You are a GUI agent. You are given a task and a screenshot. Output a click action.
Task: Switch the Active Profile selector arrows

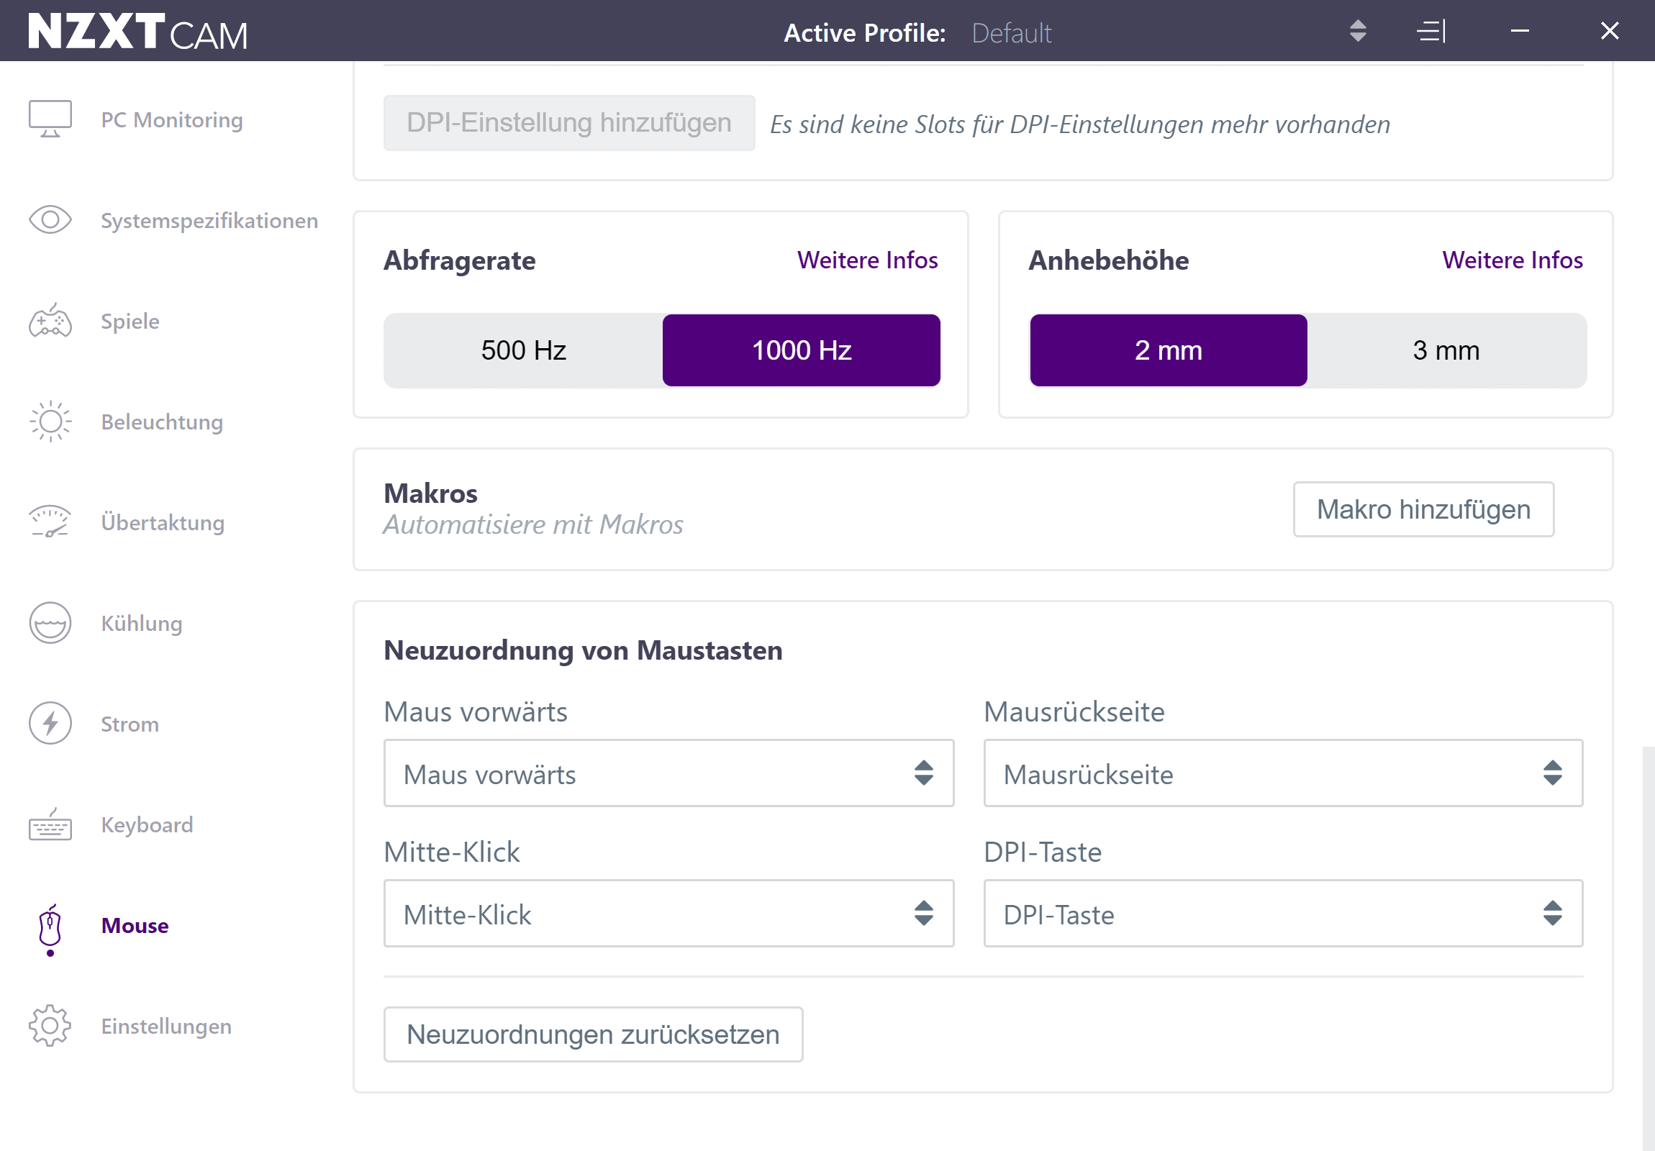click(x=1358, y=32)
